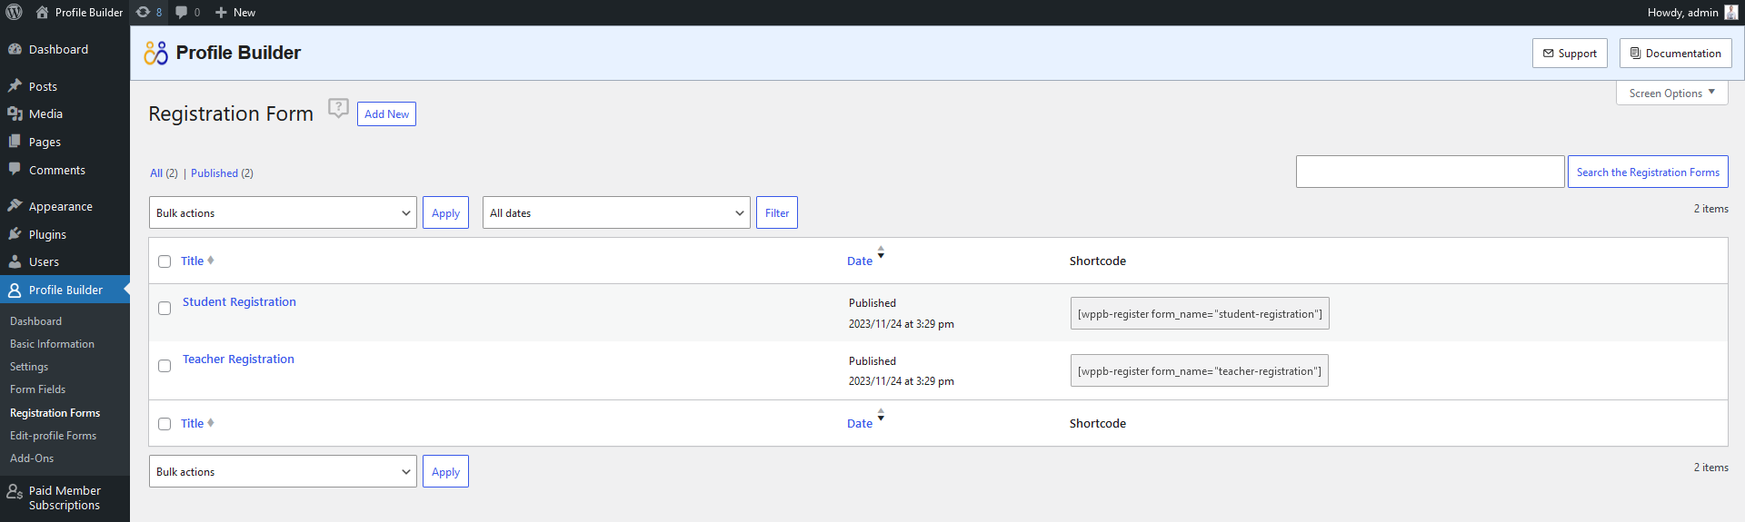Open Edit-profile Forms submenu item
This screenshot has width=1745, height=522.
click(x=53, y=436)
